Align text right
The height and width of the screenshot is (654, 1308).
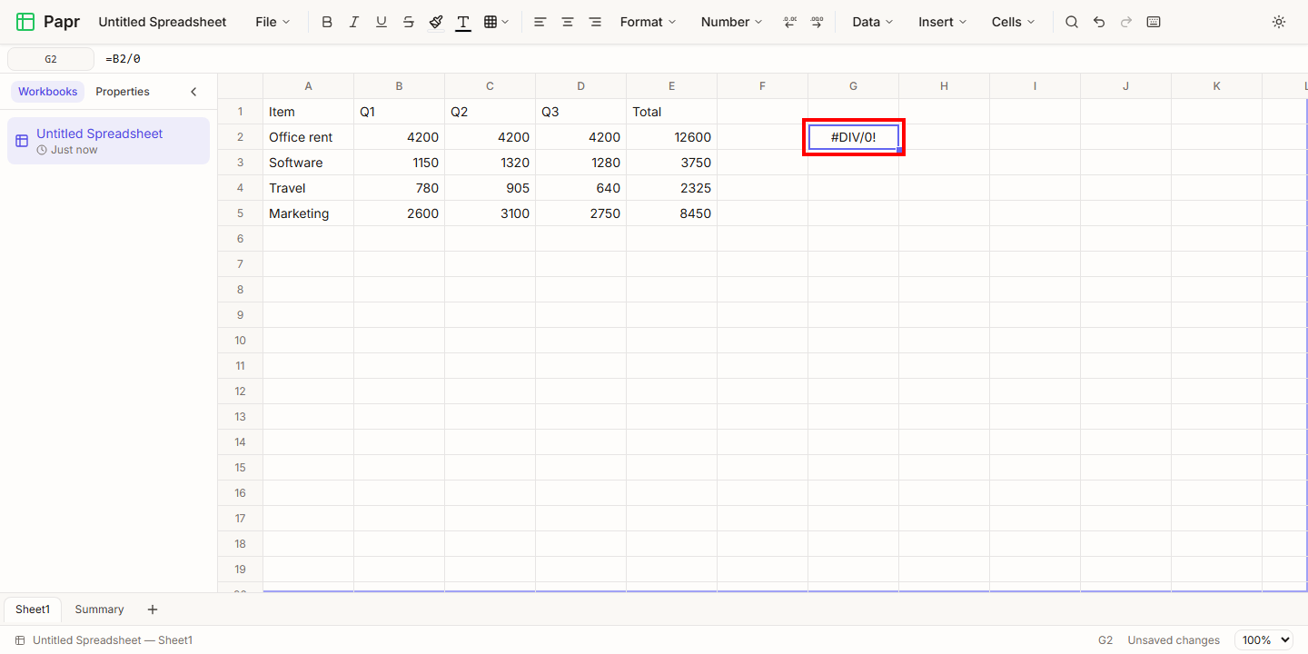point(595,22)
